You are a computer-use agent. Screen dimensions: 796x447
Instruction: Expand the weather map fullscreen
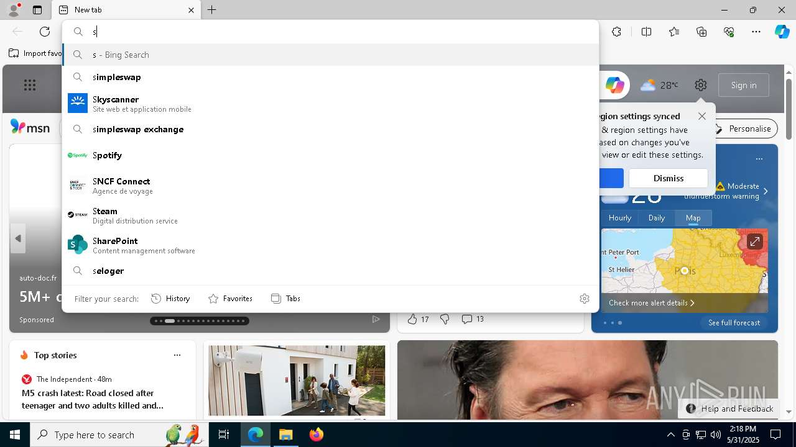[754, 242]
